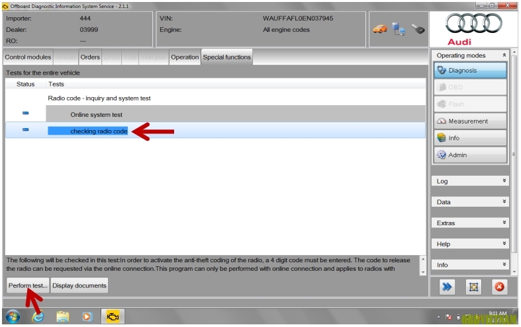Select Flash operating mode
The image size is (521, 327).
click(470, 104)
